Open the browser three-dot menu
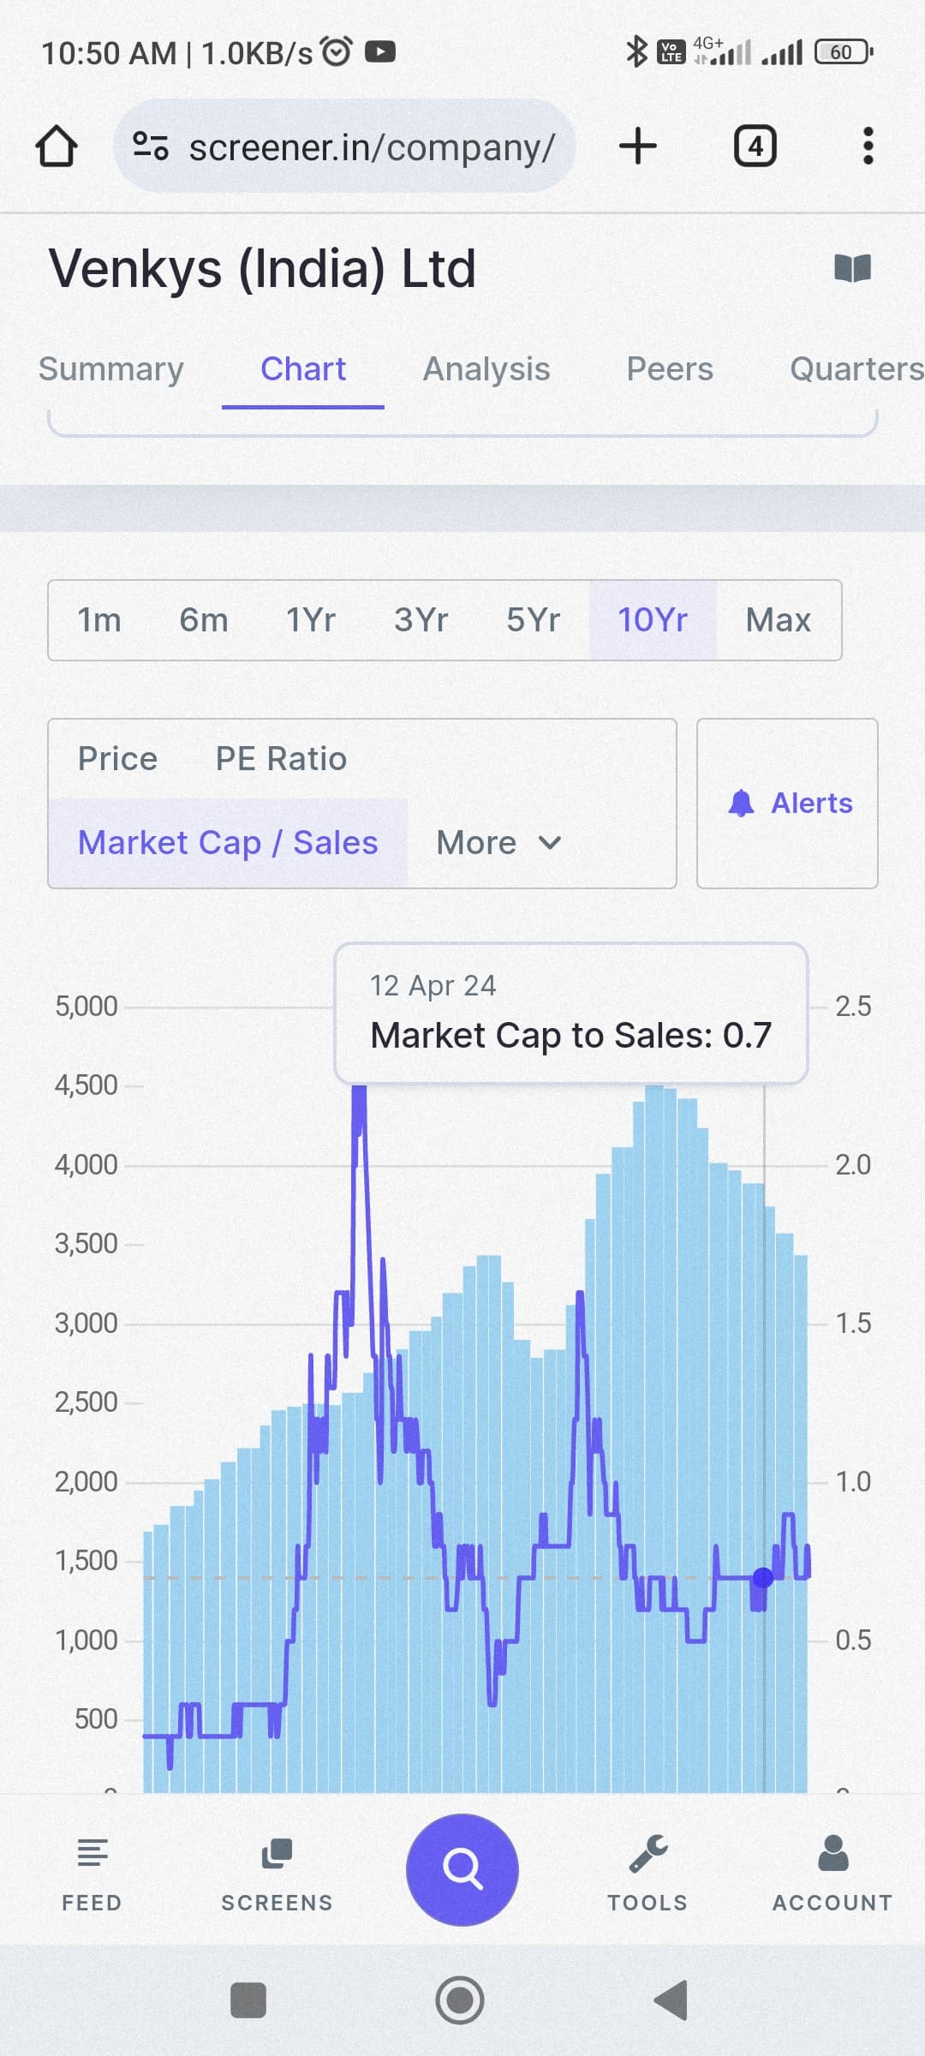The image size is (925, 2056). 868,146
